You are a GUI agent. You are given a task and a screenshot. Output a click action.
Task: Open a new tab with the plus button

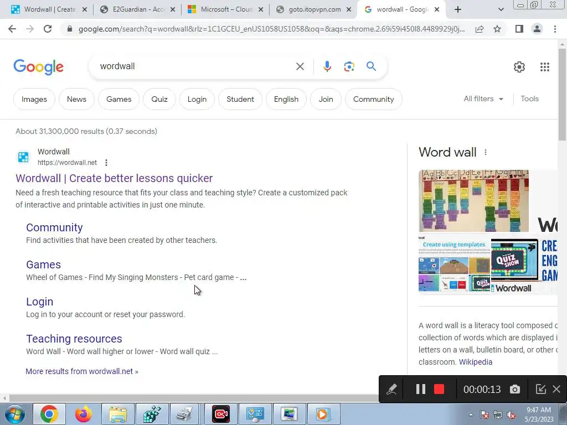pos(458,10)
